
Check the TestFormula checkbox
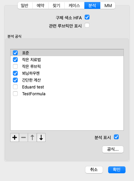15,94
